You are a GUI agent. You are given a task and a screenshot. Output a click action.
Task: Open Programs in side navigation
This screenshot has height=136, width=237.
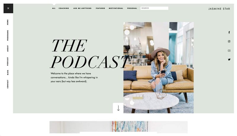pyautogui.click(x=8, y=35)
